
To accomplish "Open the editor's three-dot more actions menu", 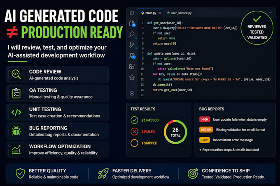I will coord(271,13).
